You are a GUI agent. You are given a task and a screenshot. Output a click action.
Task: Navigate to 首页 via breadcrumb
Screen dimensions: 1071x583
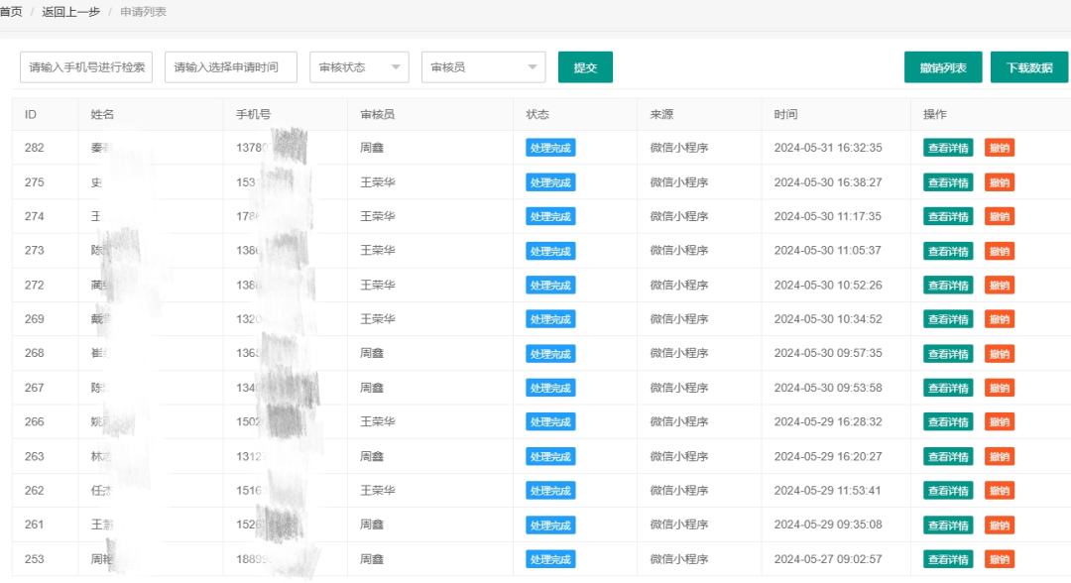[x=11, y=12]
